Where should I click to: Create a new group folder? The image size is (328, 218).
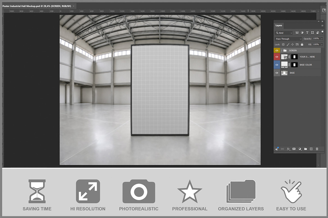[306, 149]
